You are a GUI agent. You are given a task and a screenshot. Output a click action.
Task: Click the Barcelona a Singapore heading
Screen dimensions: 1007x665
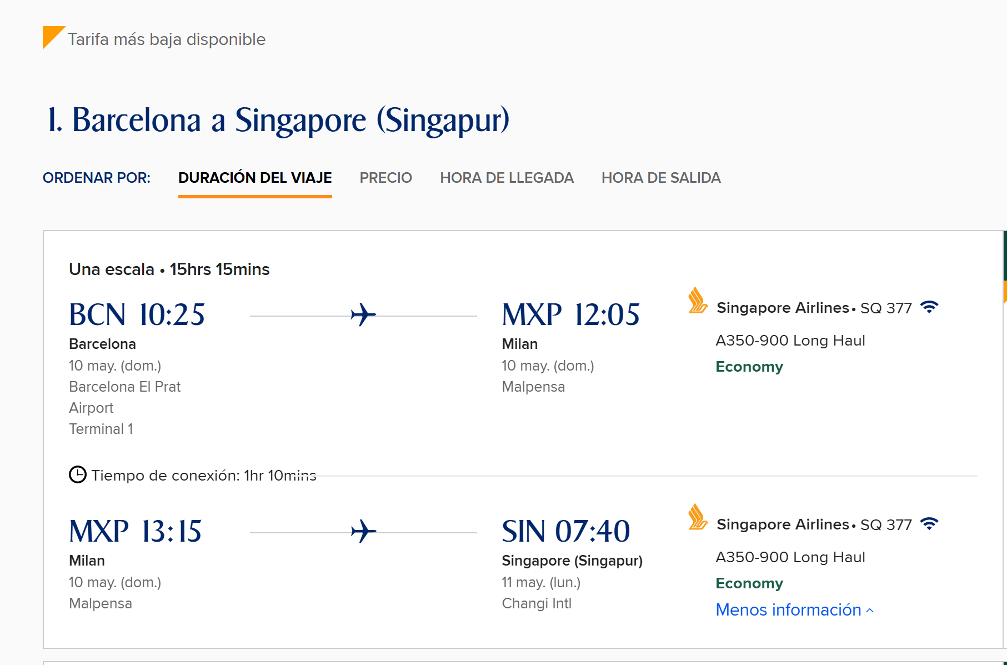click(279, 120)
